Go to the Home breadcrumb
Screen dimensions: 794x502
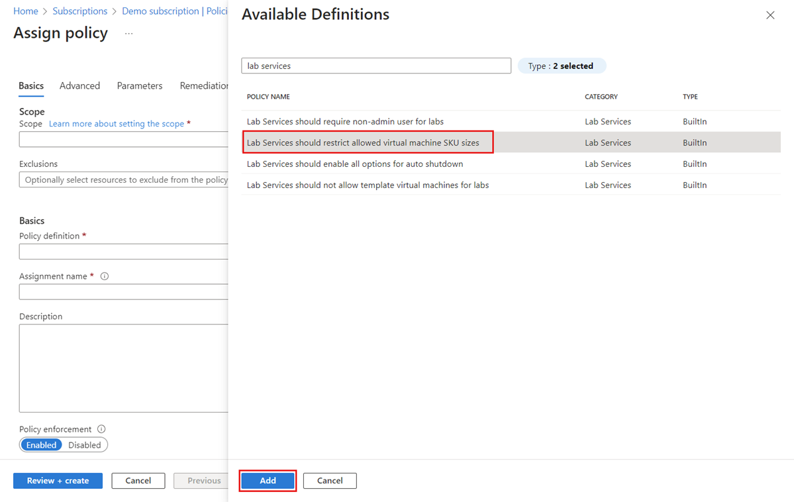pos(25,11)
